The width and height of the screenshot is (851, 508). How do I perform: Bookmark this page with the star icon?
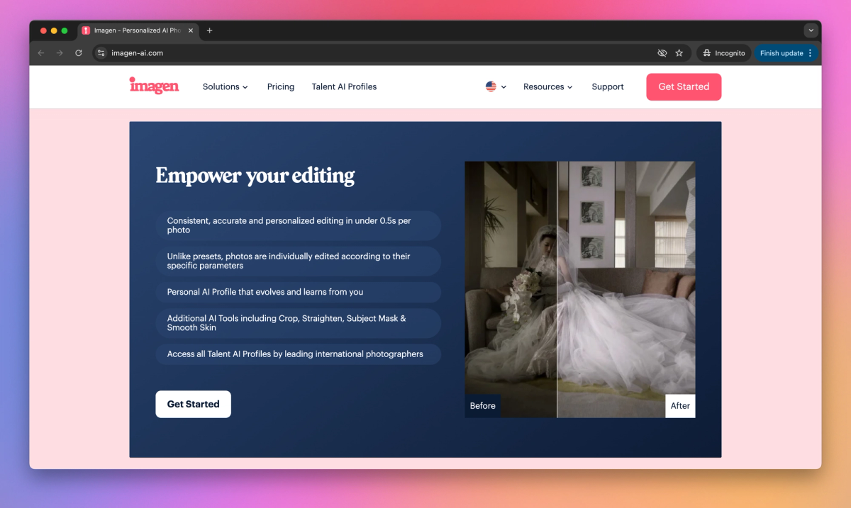[679, 53]
